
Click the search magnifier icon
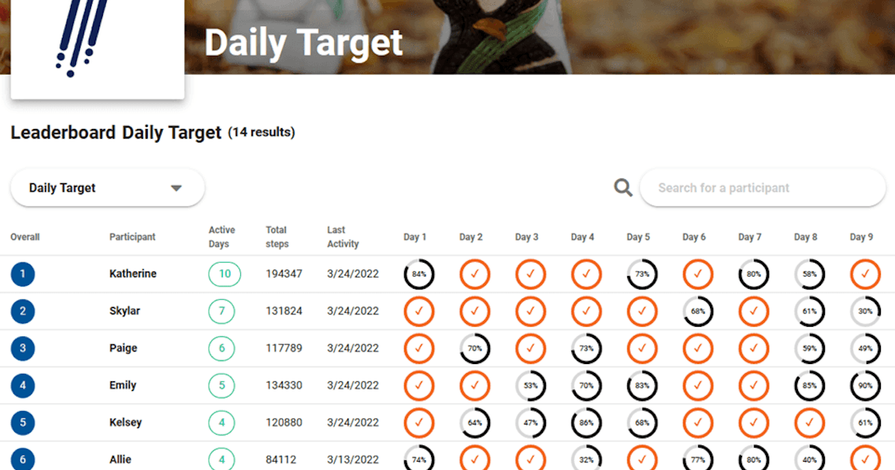tap(623, 188)
